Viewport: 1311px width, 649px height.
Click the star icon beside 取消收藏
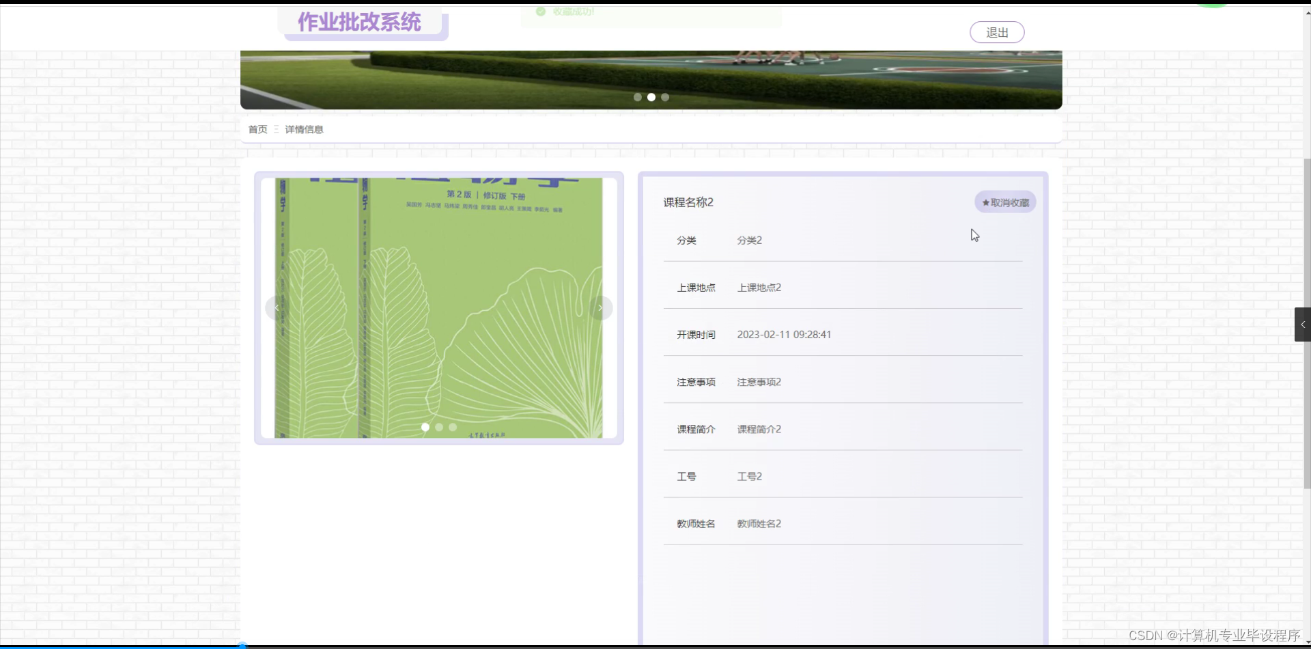[985, 202]
